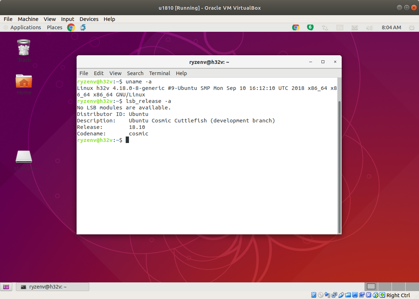Viewport: 419px width, 299px height.
Task: Click the VirtualBox shared folders status icon
Action: [x=348, y=295]
